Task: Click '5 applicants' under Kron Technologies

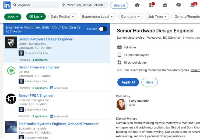Action: (40, 116)
